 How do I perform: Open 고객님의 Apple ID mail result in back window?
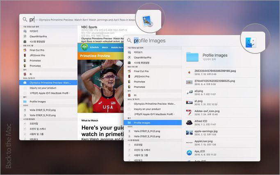point(48,93)
